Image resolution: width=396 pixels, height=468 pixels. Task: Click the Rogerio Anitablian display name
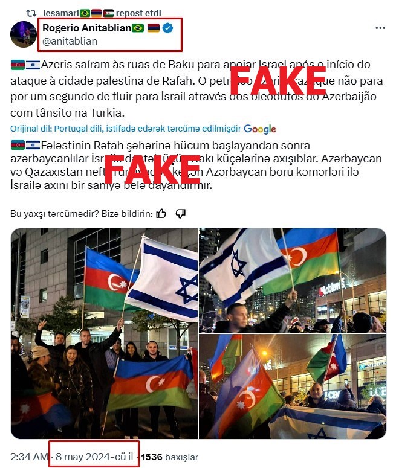click(x=86, y=28)
